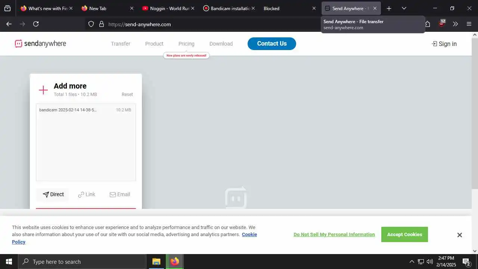
Task: Click the 'New plans are newly released!' badge
Action: pos(186,55)
